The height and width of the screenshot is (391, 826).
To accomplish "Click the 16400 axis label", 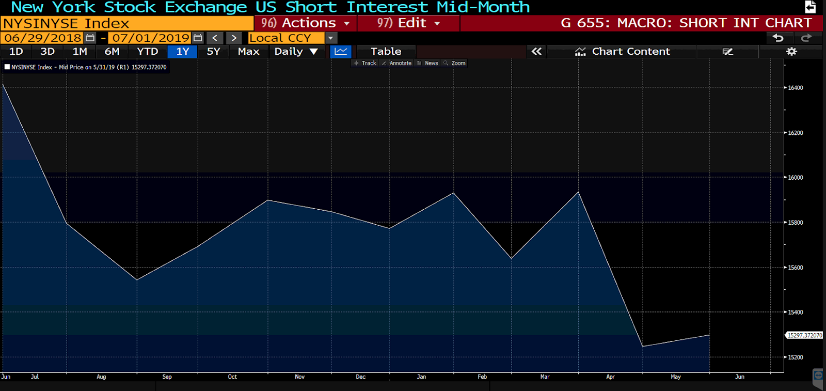I will 796,88.
